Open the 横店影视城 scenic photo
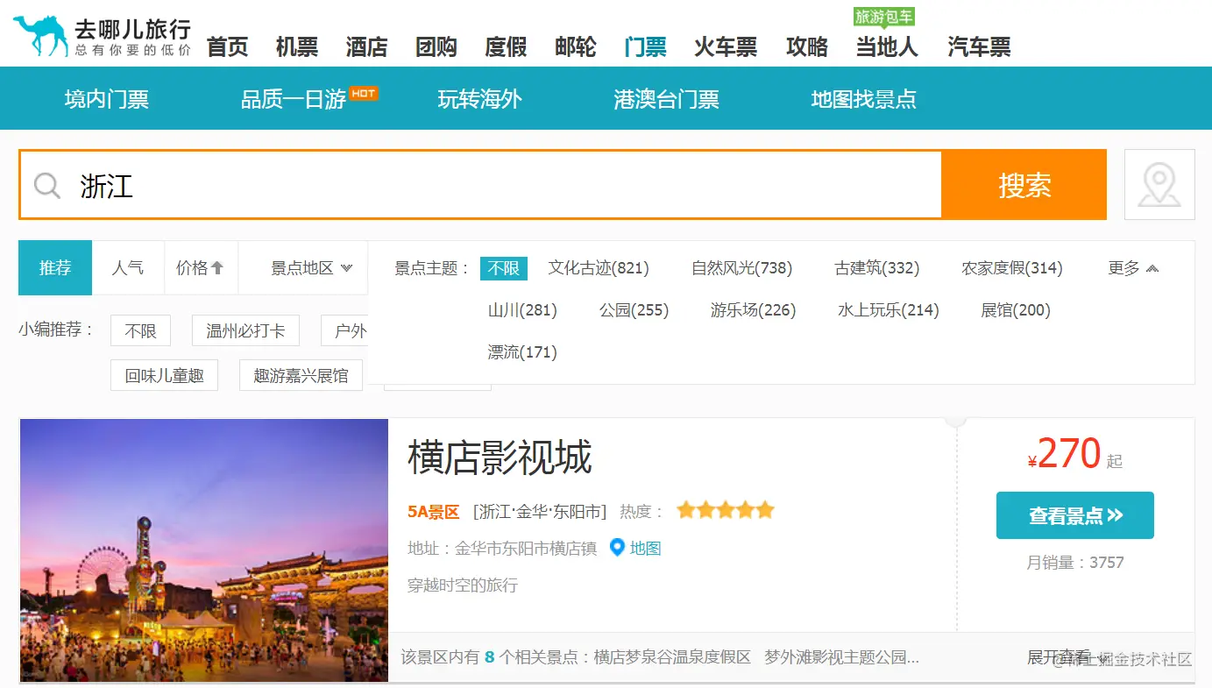The height and width of the screenshot is (688, 1212). (204, 550)
